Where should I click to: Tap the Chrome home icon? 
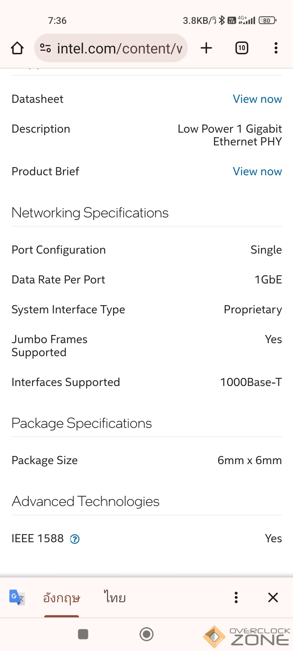point(17,48)
